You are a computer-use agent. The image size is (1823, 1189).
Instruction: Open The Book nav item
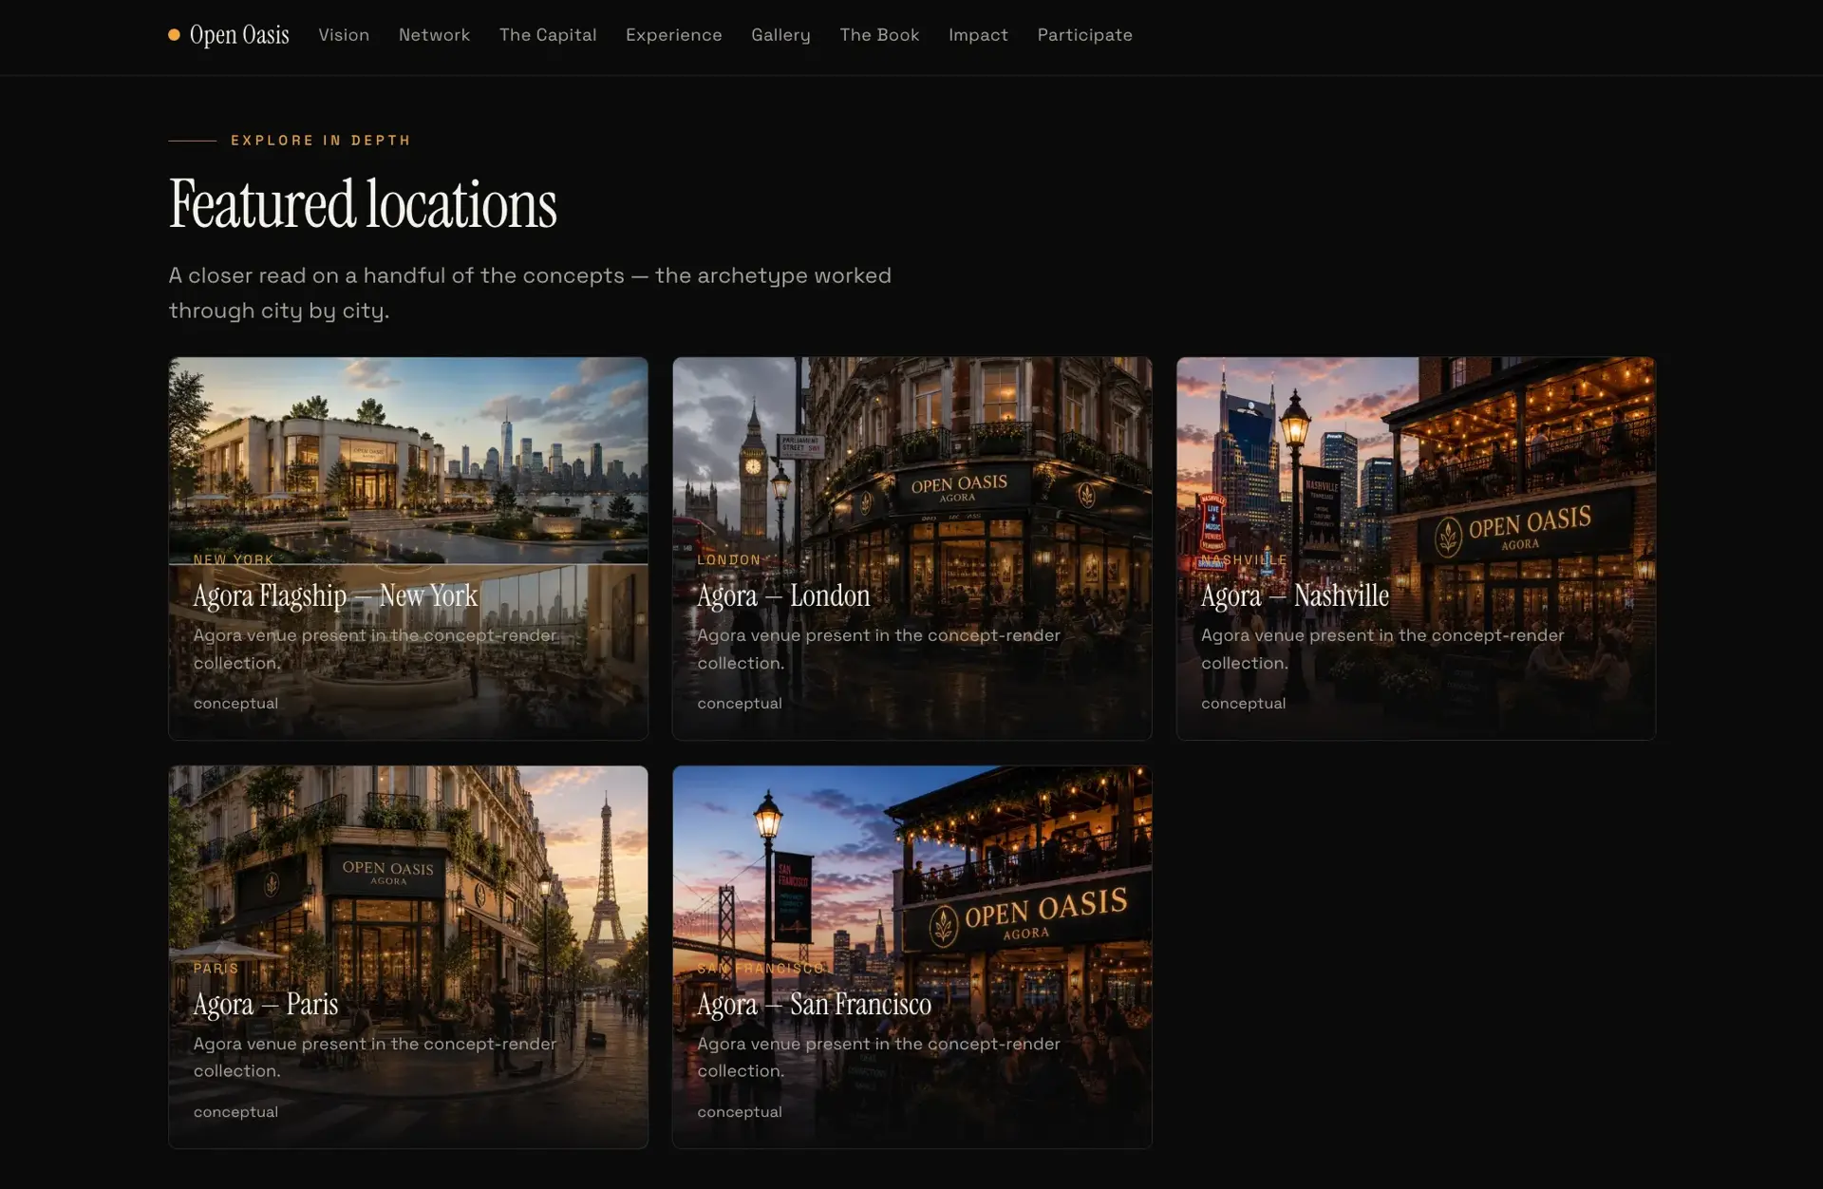point(879,35)
